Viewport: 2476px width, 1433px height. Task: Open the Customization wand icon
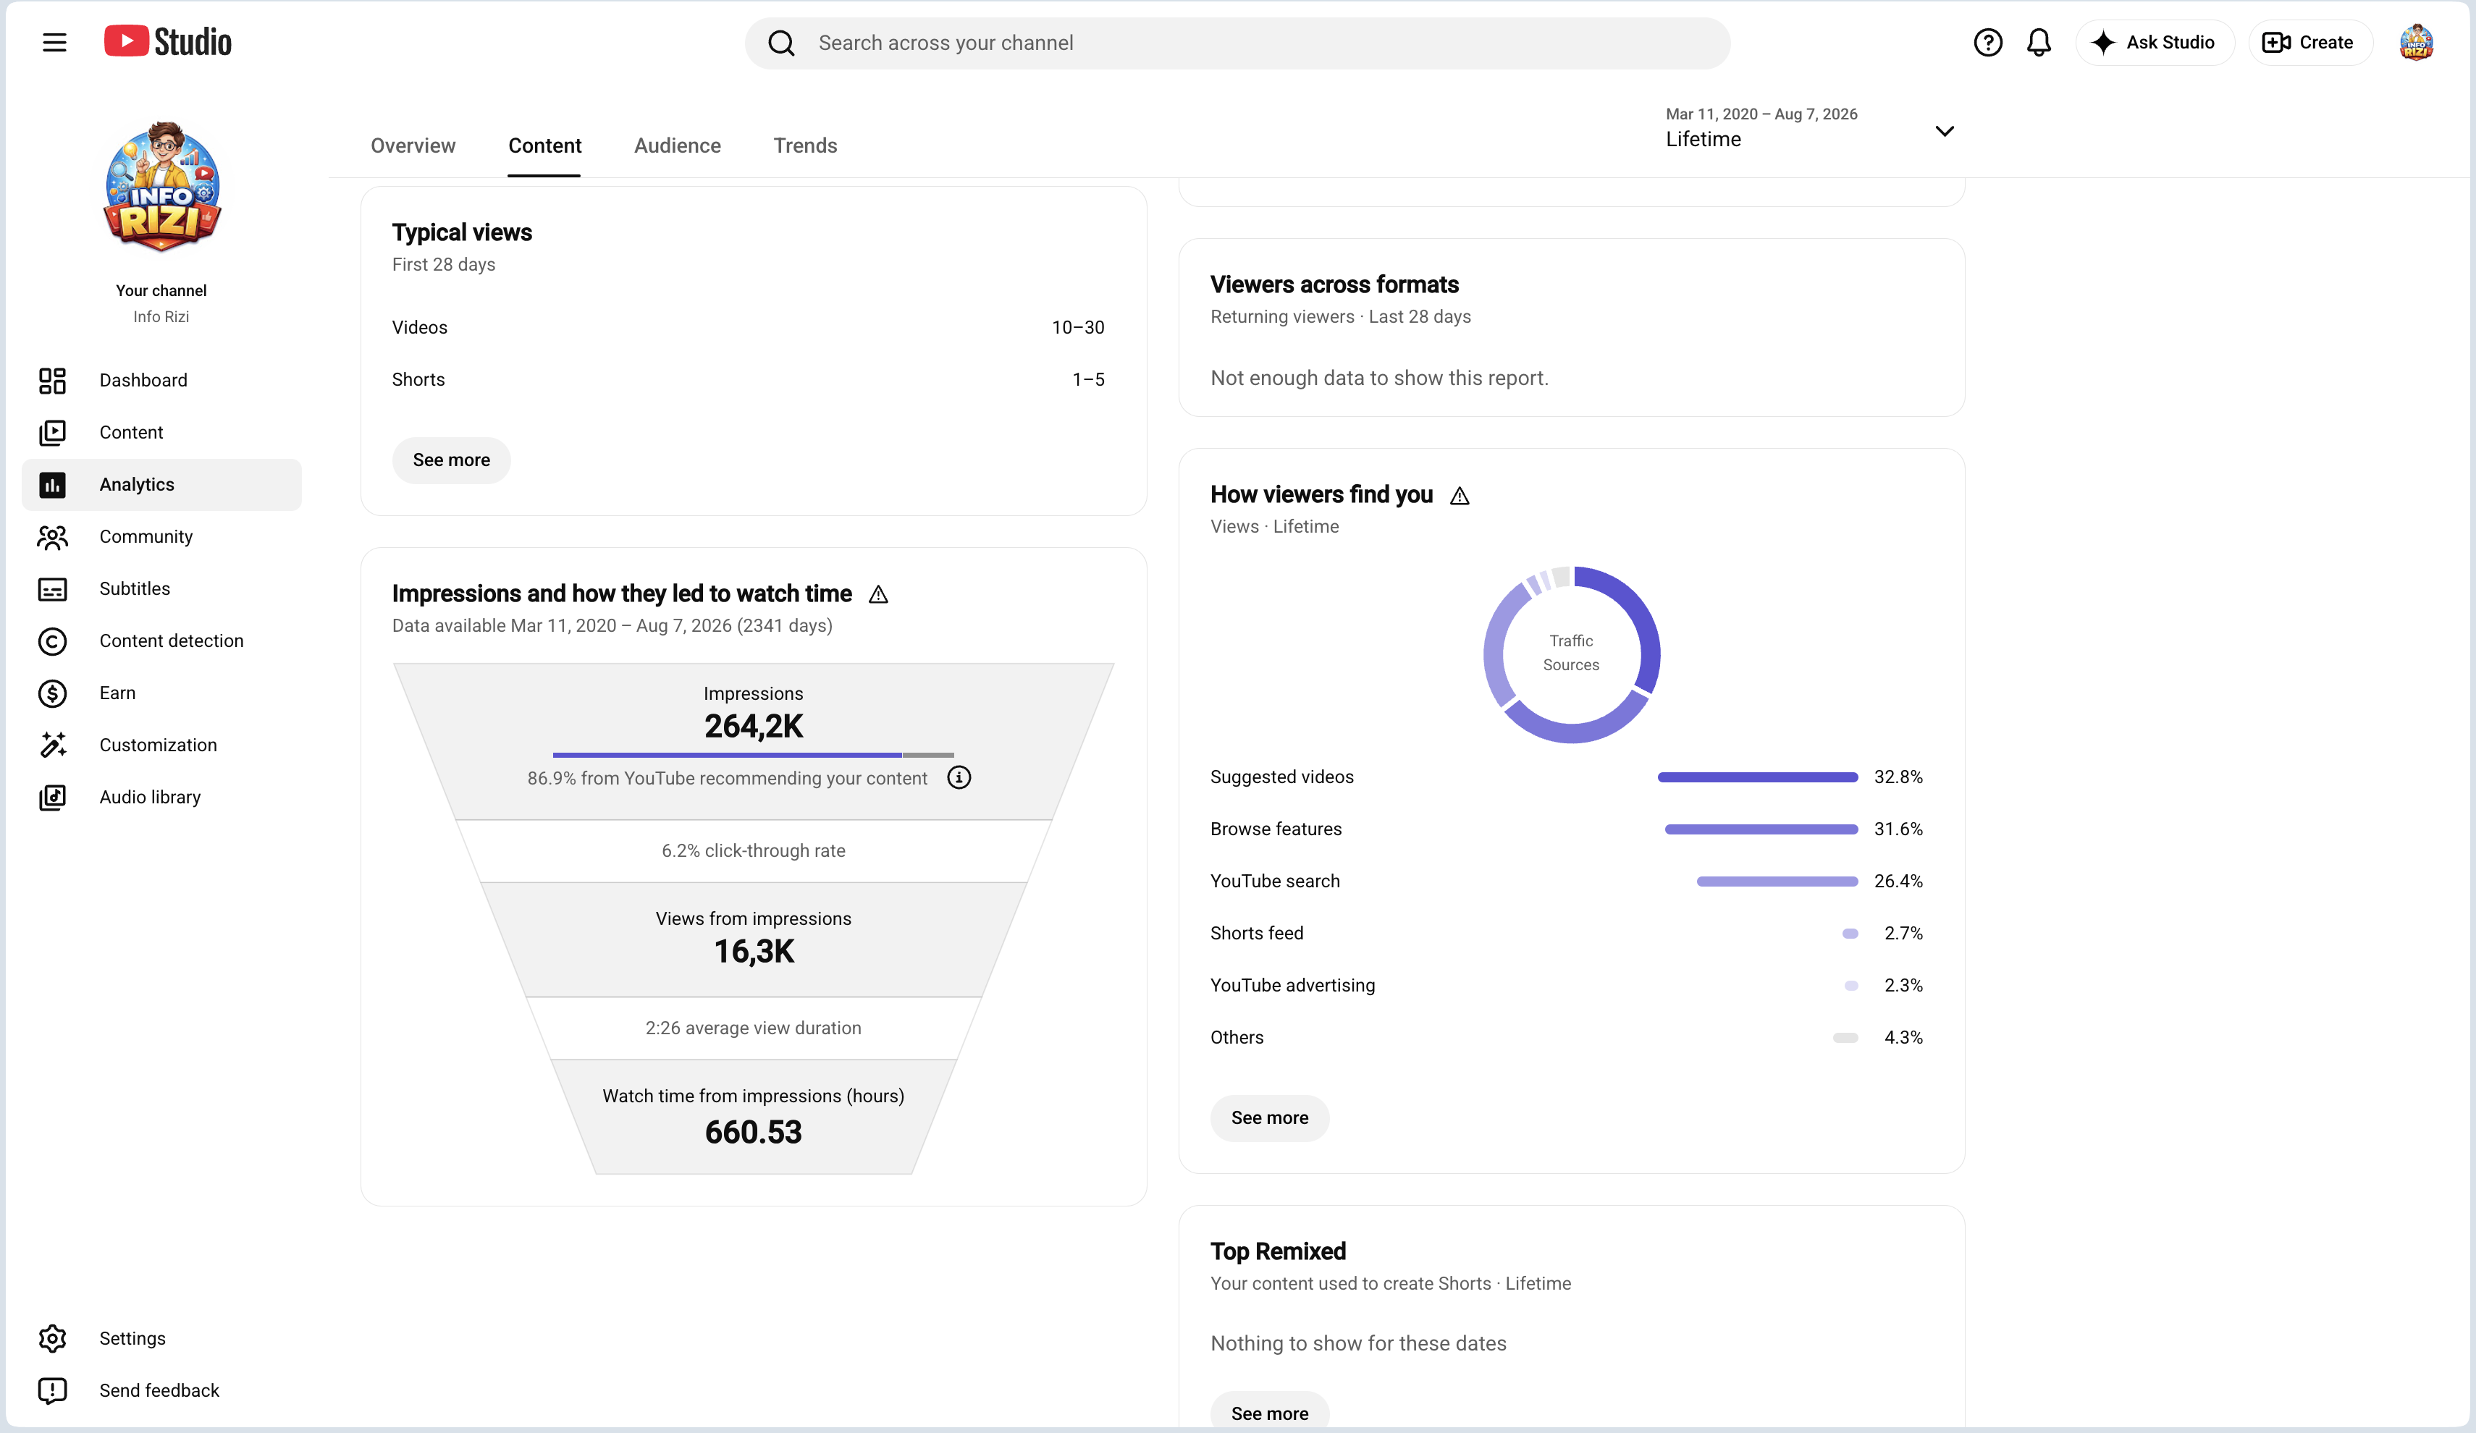point(52,745)
